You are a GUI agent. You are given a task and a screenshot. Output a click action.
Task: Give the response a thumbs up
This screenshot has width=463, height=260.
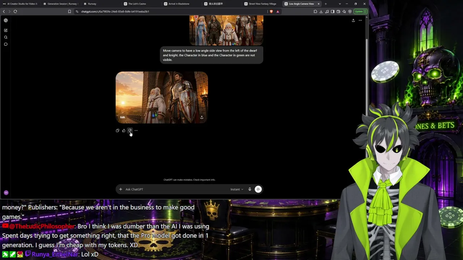tap(124, 131)
